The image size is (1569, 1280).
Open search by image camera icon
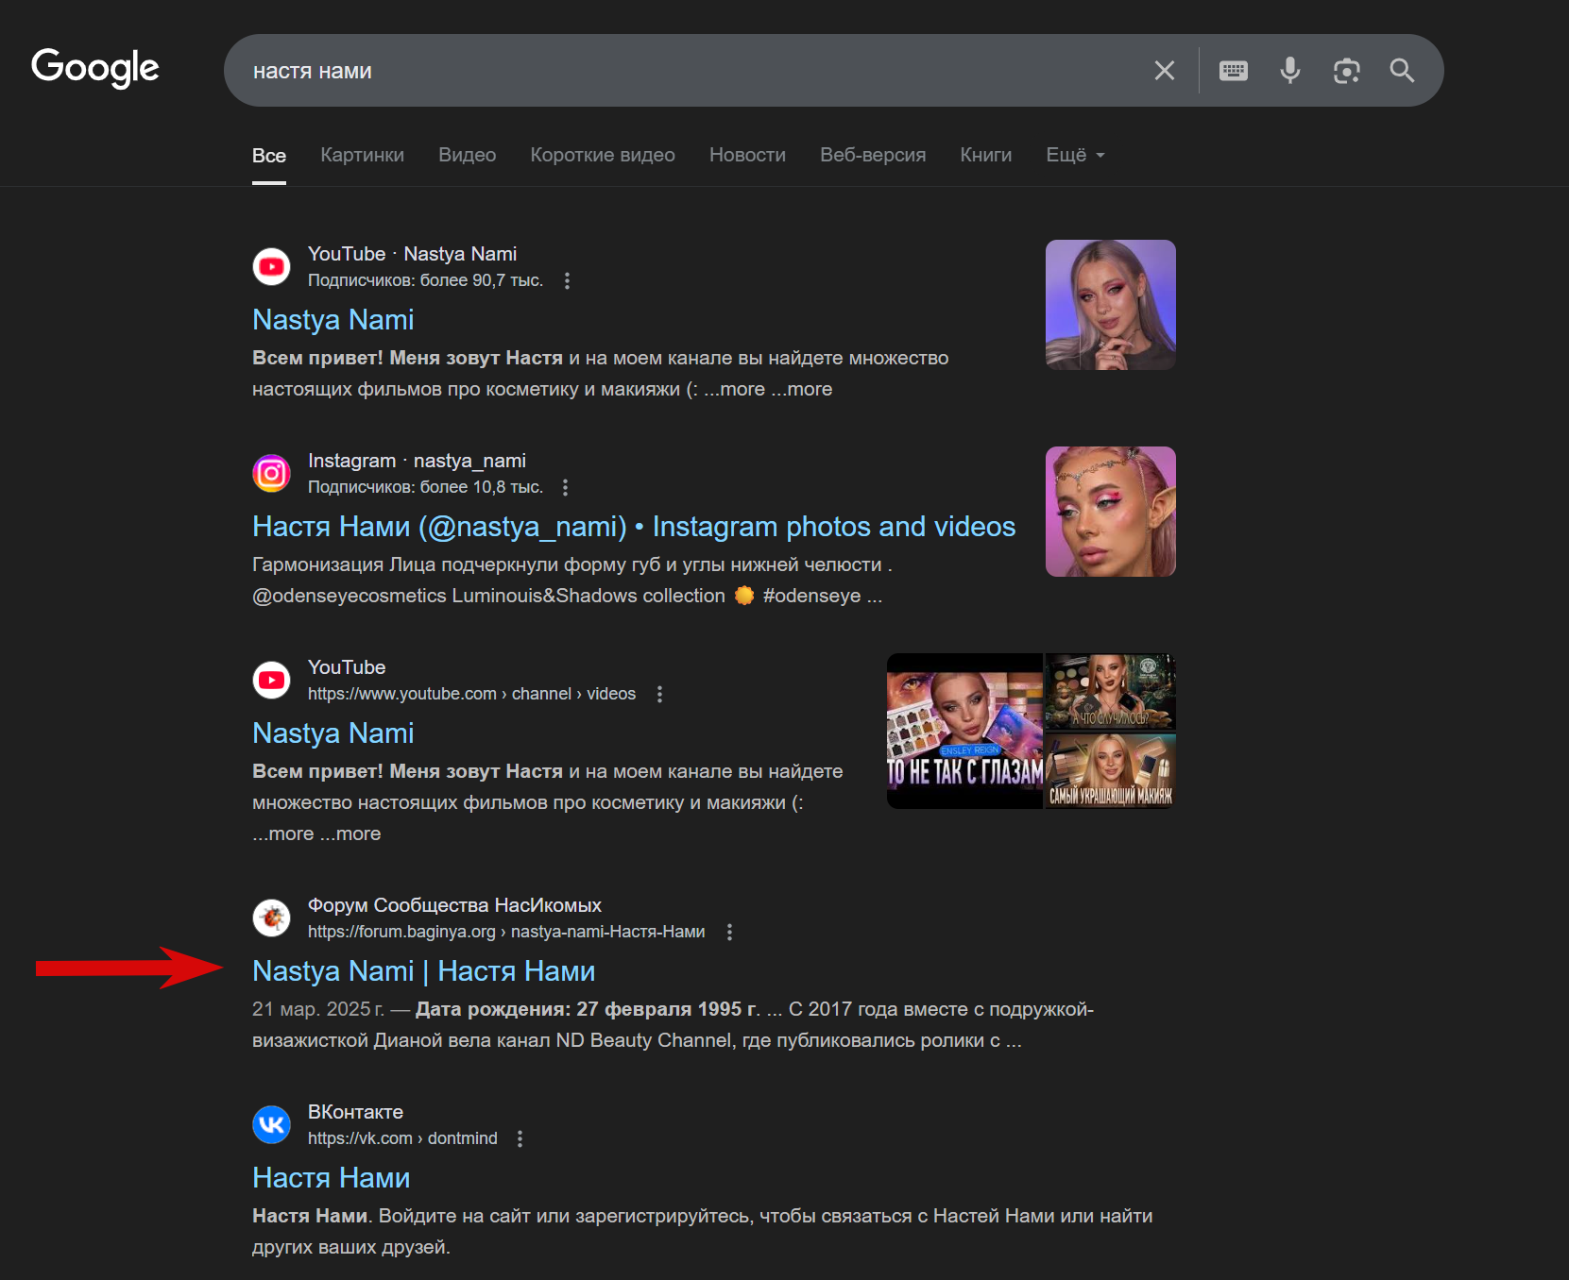[1346, 71]
